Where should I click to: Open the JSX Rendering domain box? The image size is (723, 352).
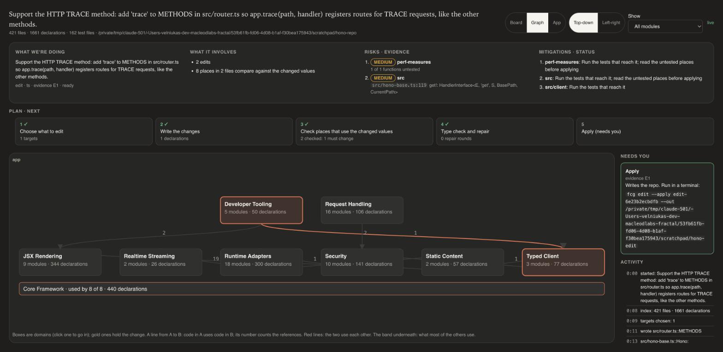[60, 263]
